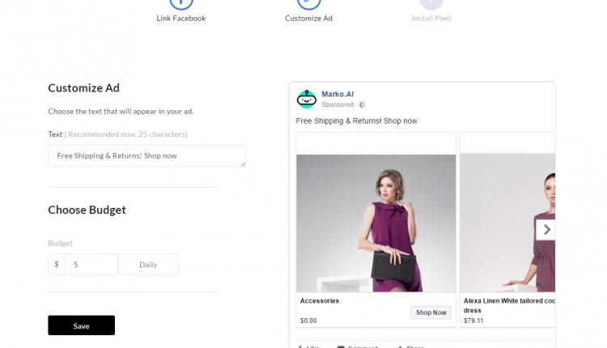
Task: Click the Shop Now button for Accessories
Action: click(x=431, y=312)
